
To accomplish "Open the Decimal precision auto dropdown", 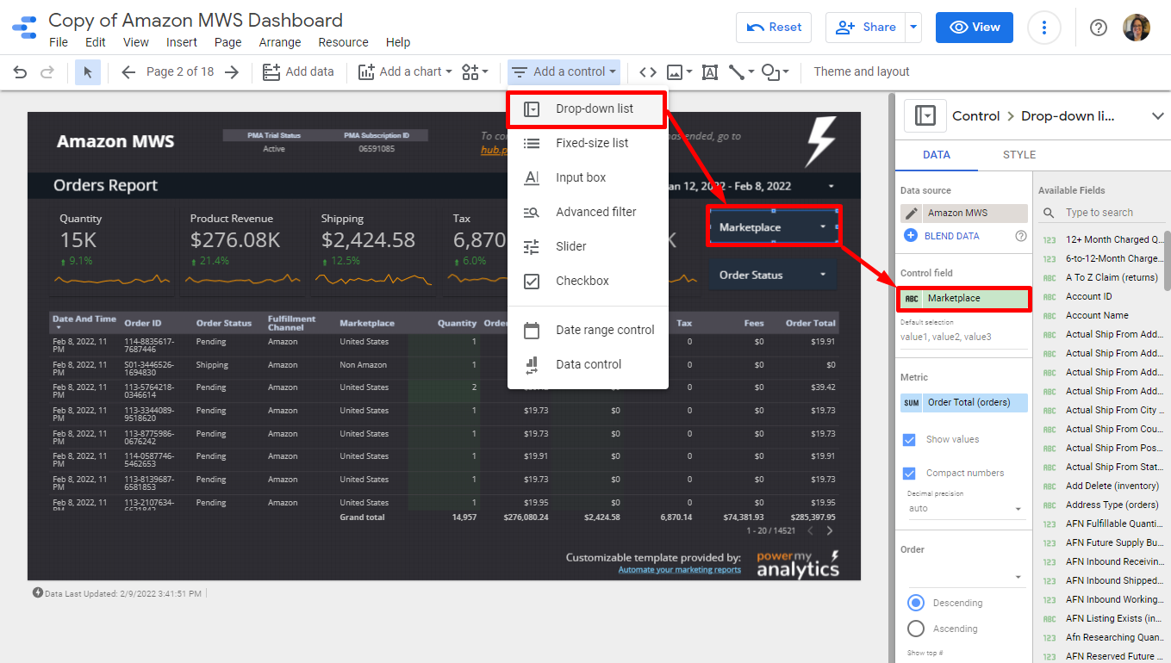I will click(x=963, y=509).
